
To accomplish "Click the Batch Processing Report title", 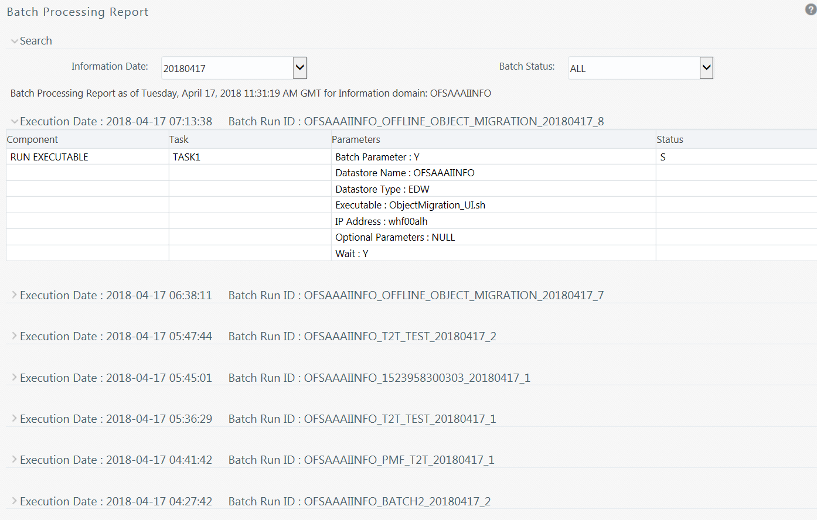I will 77,11.
